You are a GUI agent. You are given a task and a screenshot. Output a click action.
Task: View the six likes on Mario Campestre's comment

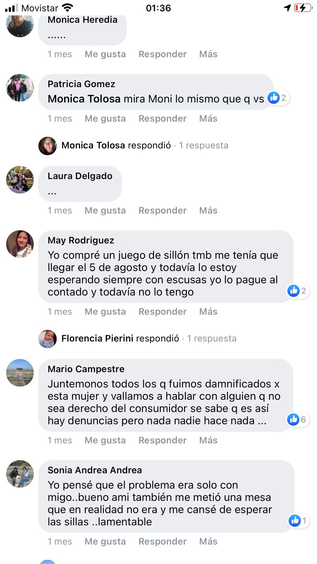tap(298, 419)
